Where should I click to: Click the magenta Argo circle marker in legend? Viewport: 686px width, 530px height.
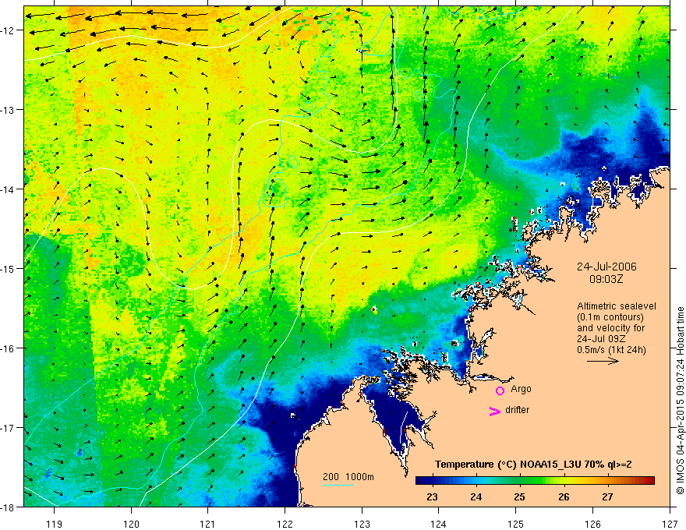[500, 390]
